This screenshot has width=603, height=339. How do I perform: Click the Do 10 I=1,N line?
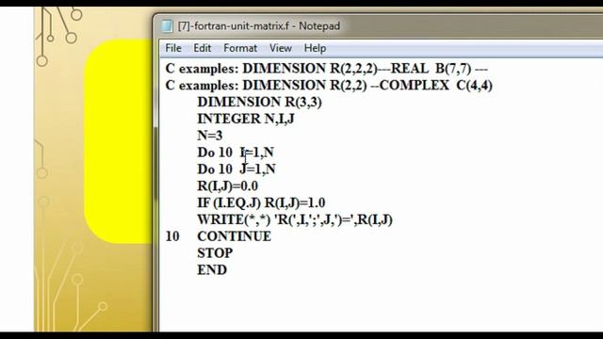(236, 153)
